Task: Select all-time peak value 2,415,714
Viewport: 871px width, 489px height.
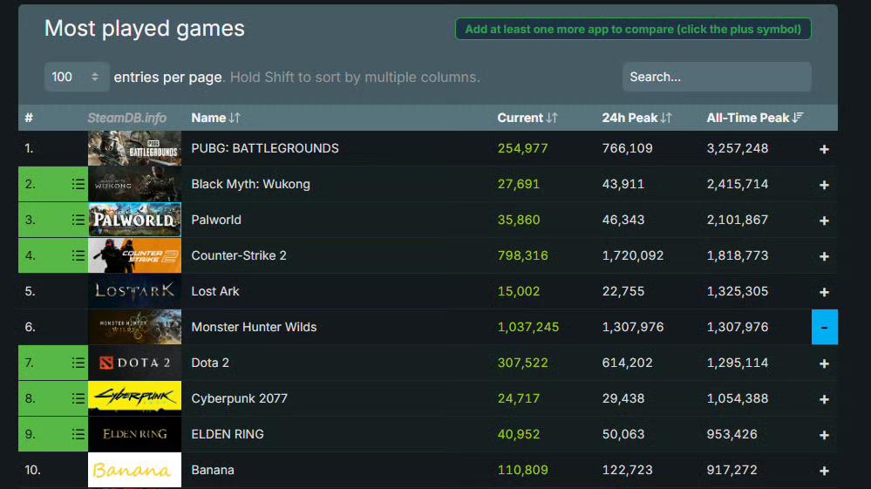Action: pyautogui.click(x=737, y=184)
